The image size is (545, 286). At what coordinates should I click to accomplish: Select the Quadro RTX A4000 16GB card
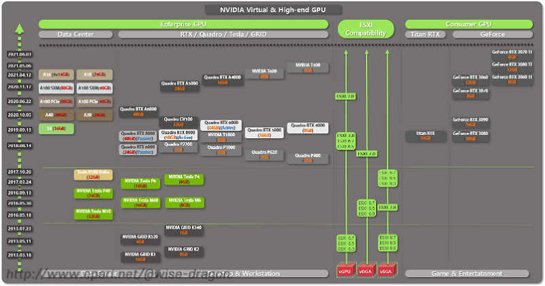pyautogui.click(x=223, y=80)
